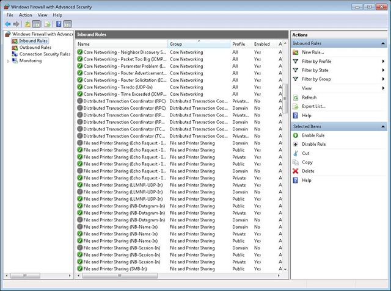Click the tree pane horizontal scrollbar thumb
Screen dimensions: 391x291
[x=25, y=276]
